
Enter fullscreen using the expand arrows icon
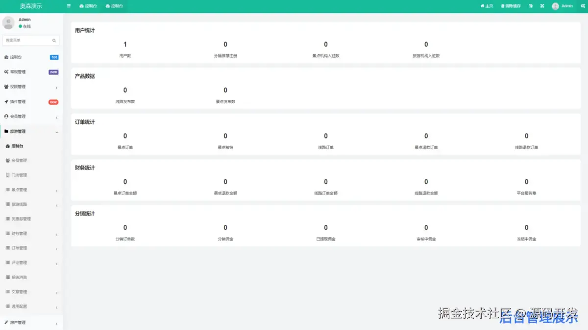click(542, 6)
